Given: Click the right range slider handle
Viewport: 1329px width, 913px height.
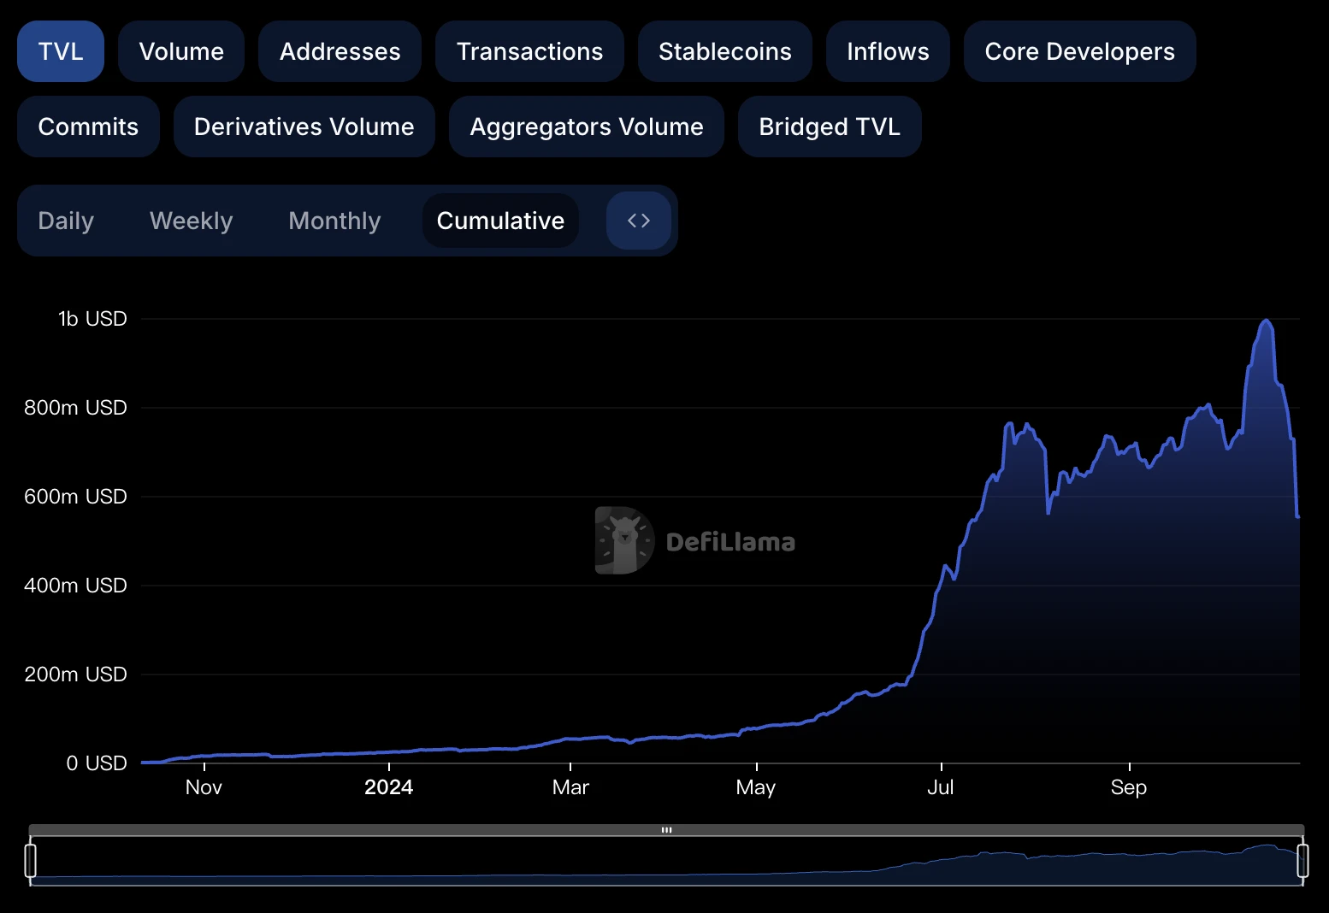Looking at the screenshot, I should click(x=1302, y=860).
